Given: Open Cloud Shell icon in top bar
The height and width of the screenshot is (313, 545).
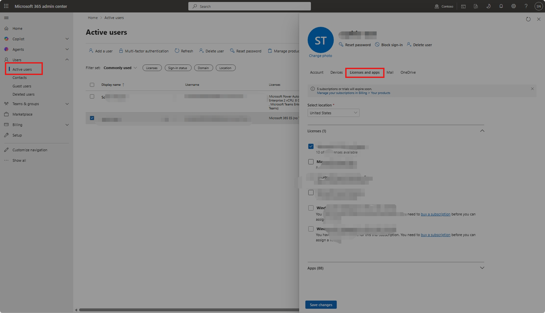Looking at the screenshot, I should (463, 6).
